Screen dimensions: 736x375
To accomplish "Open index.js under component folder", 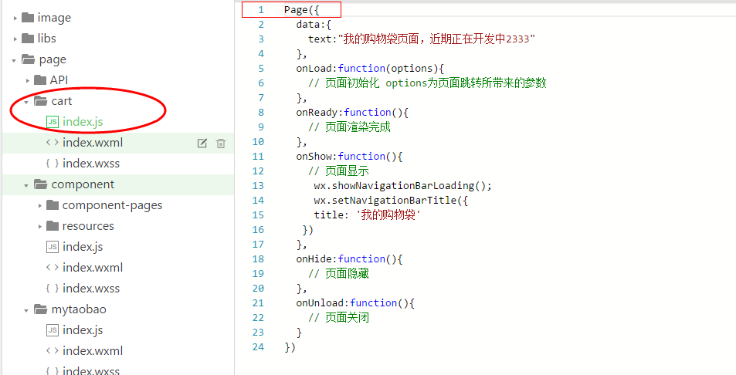I will [x=83, y=247].
